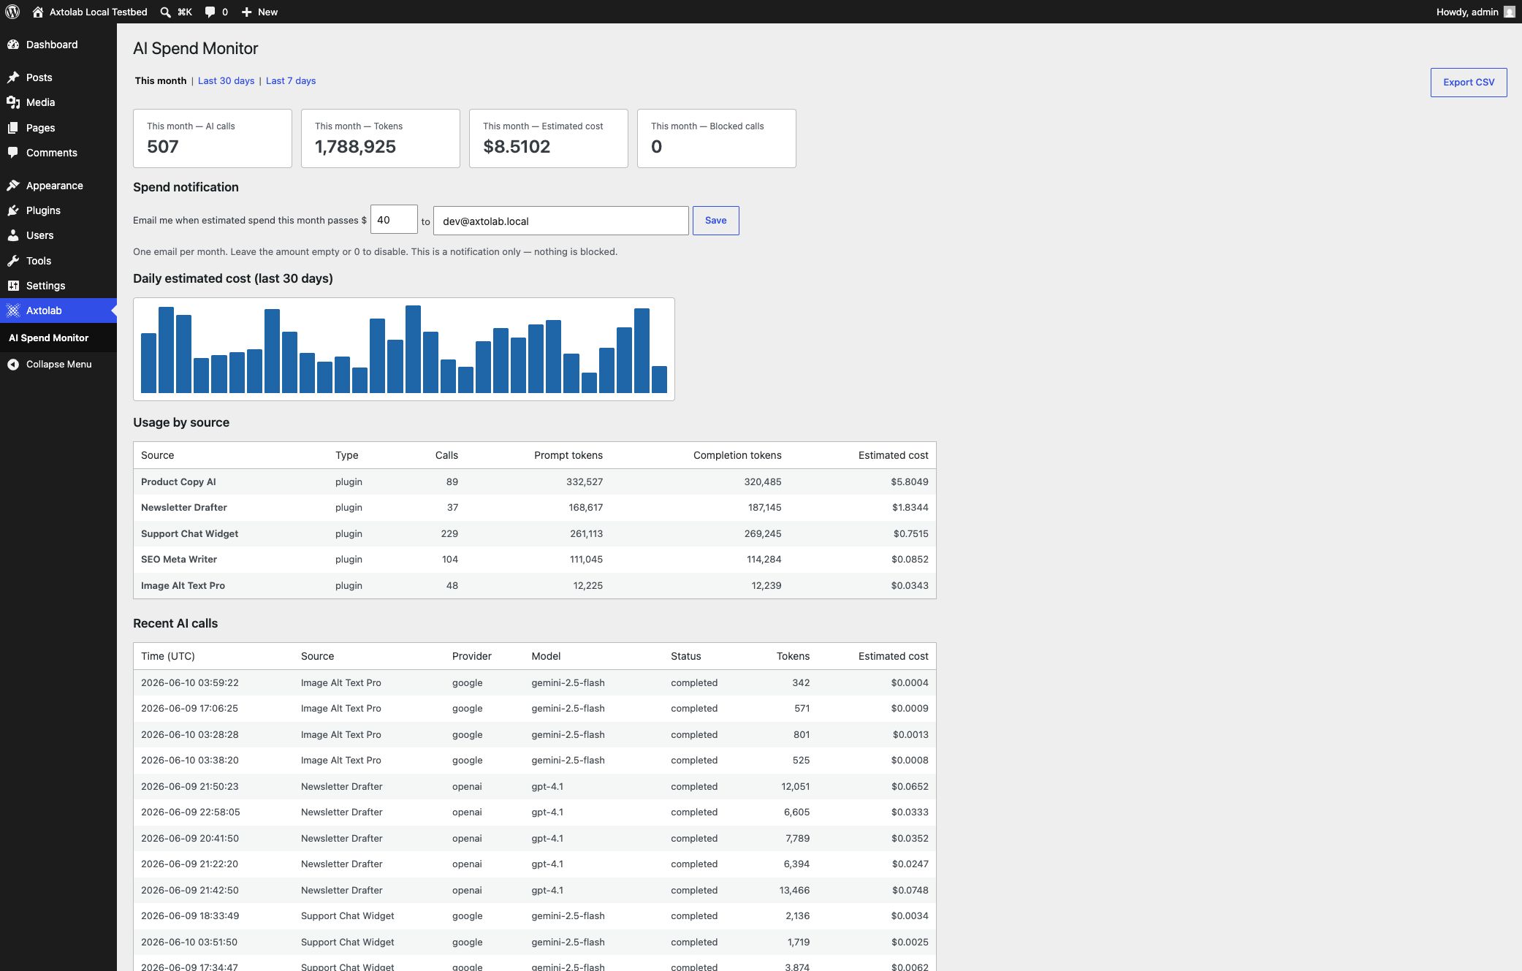Screen dimensions: 1522x971
Task: Click the Posts pushpin icon
Action: (13, 77)
